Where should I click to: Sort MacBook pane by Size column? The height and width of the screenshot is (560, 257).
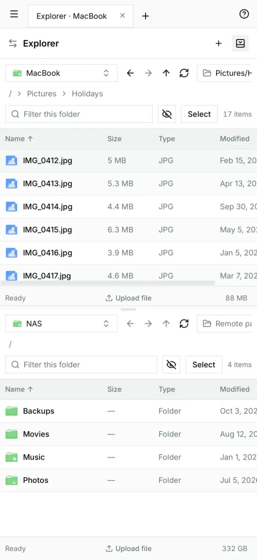coord(114,139)
